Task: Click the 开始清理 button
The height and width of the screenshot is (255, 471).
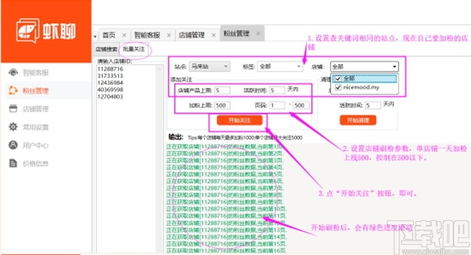Action: pyautogui.click(x=357, y=120)
